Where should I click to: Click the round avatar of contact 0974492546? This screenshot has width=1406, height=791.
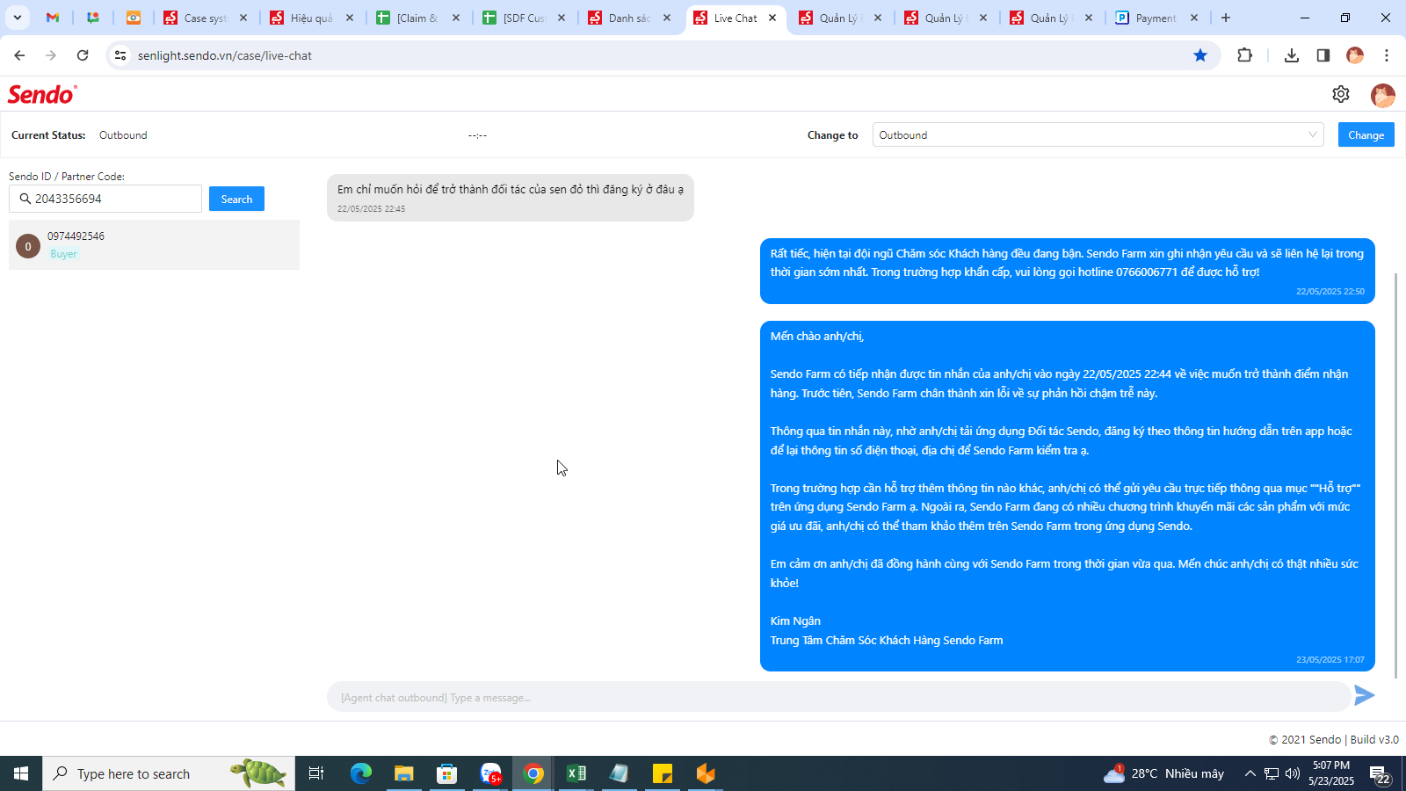point(28,246)
